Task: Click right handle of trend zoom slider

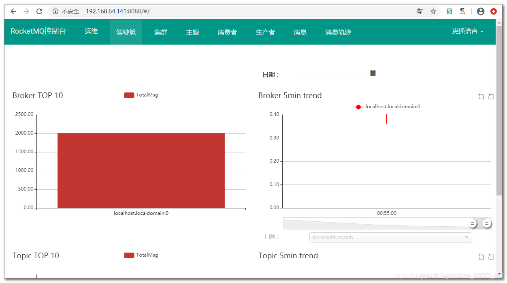Action: coord(487,223)
